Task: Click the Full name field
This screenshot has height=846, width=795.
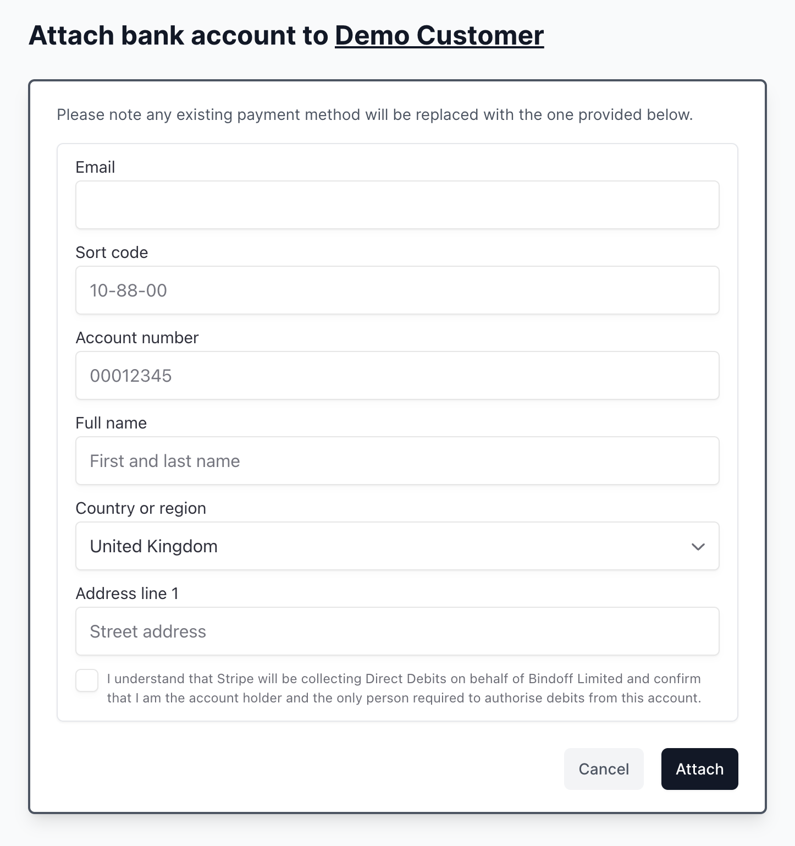Action: point(397,460)
